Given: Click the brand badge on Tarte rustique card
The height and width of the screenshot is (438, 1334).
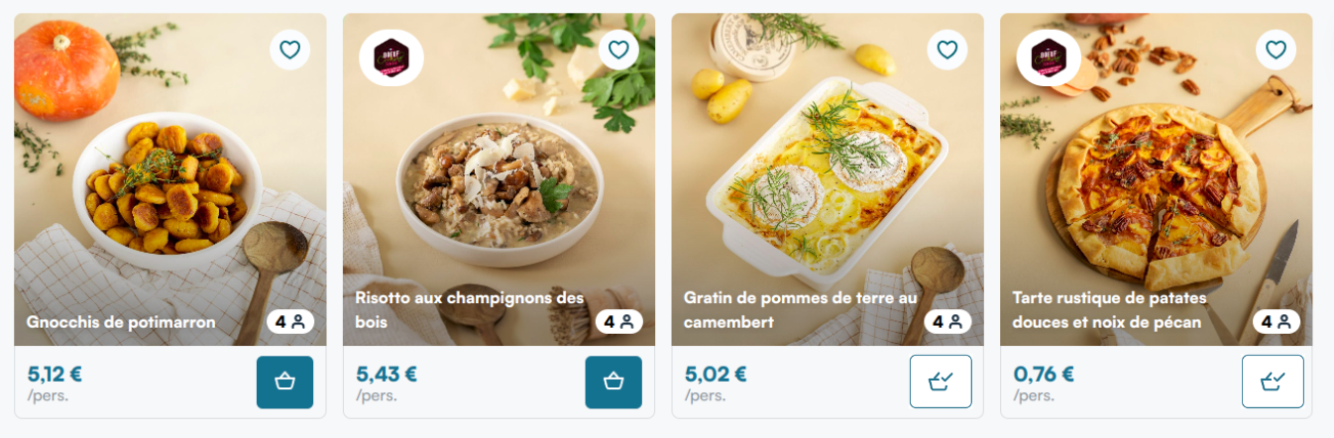Looking at the screenshot, I should tap(1050, 57).
